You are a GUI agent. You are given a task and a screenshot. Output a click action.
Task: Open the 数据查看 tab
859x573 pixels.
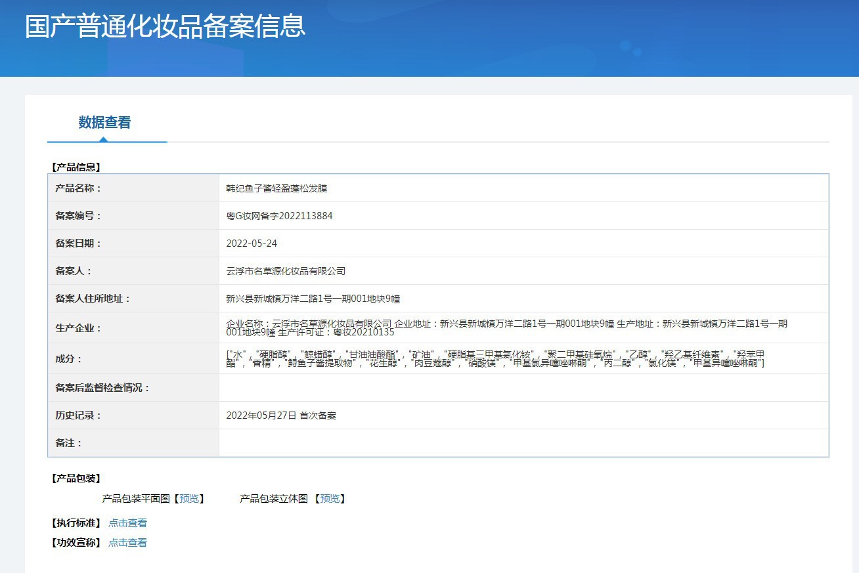pos(104,123)
